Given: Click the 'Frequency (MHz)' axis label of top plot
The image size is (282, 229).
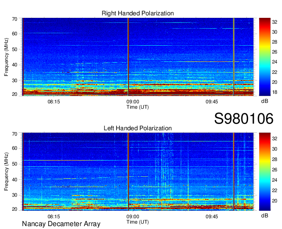Looking at the screenshot, I should click(x=6, y=57).
